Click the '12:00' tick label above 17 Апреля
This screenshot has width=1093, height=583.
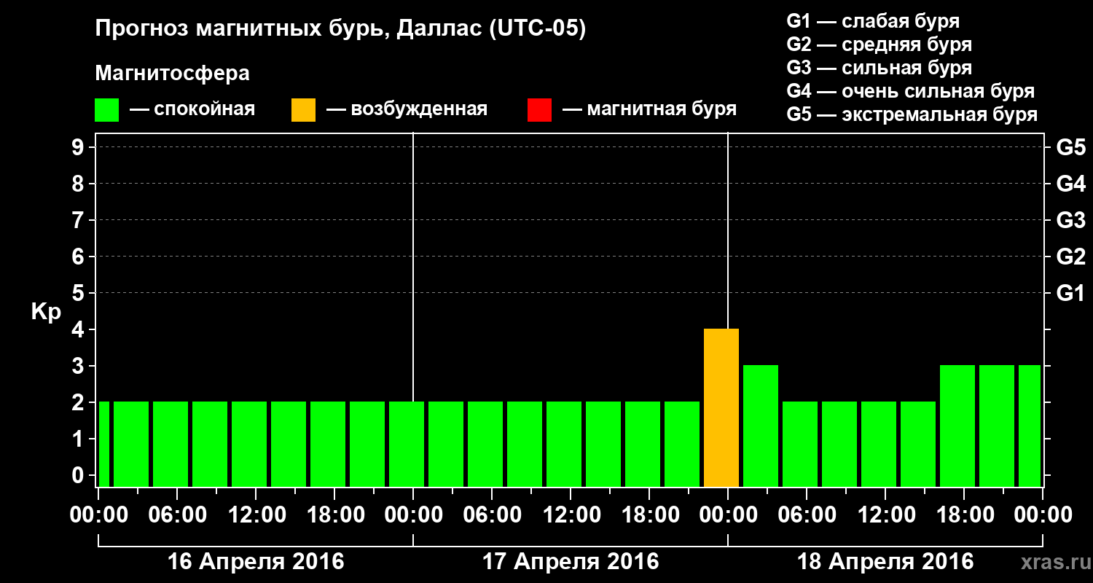point(571,515)
